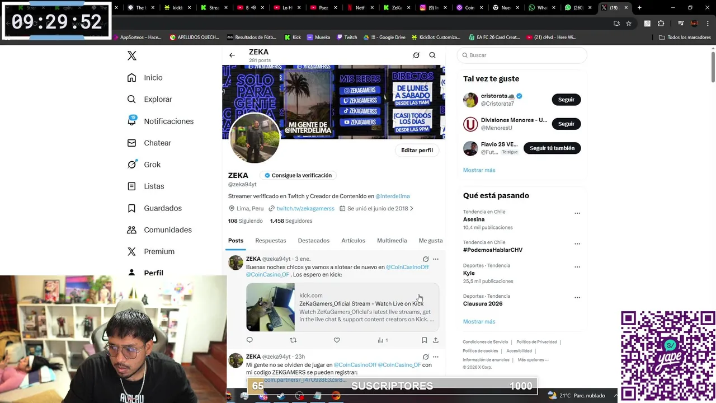Open Todos los marcadores bookmarks folder
Viewport: 716px width, 403px height.
pos(685,38)
